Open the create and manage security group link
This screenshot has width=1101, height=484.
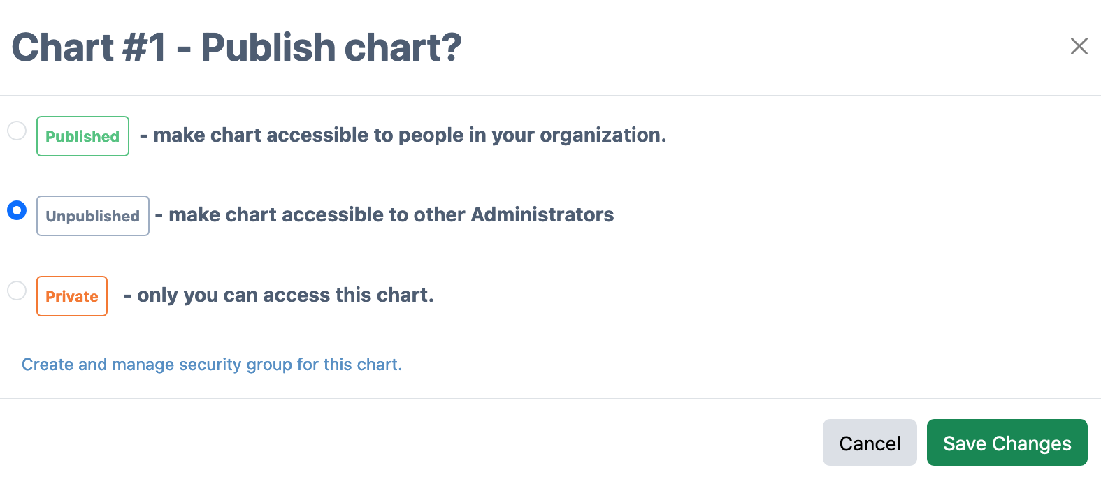212,365
